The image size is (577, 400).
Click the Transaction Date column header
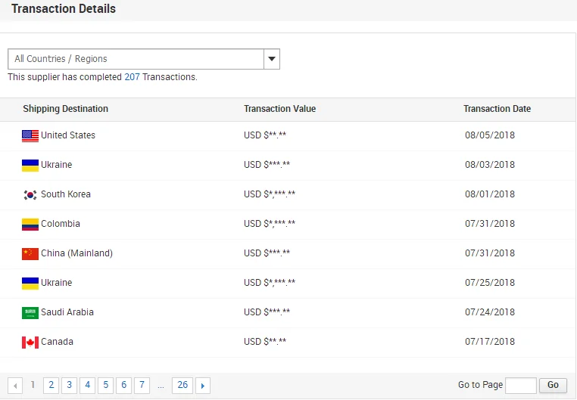pyautogui.click(x=497, y=109)
